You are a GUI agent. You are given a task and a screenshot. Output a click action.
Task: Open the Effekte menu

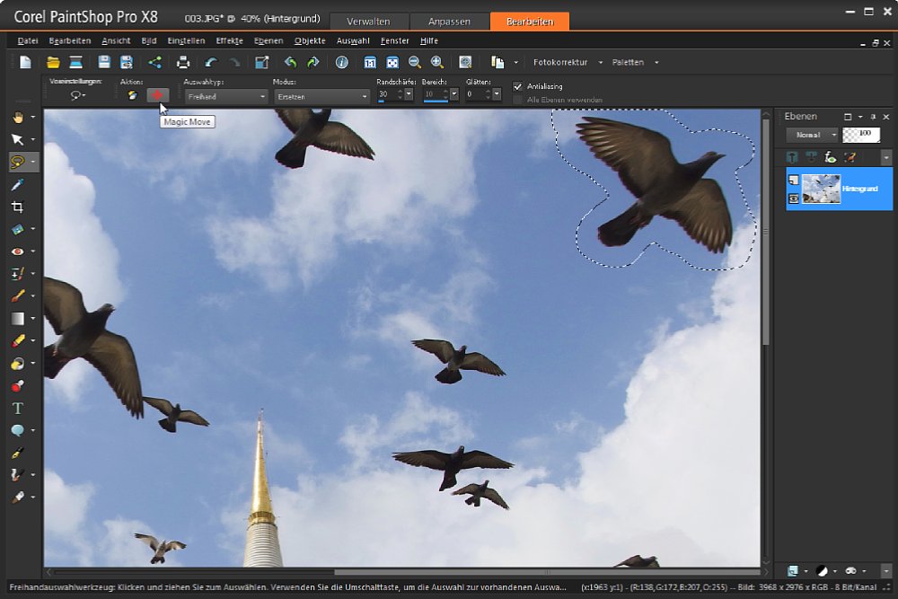click(x=229, y=40)
